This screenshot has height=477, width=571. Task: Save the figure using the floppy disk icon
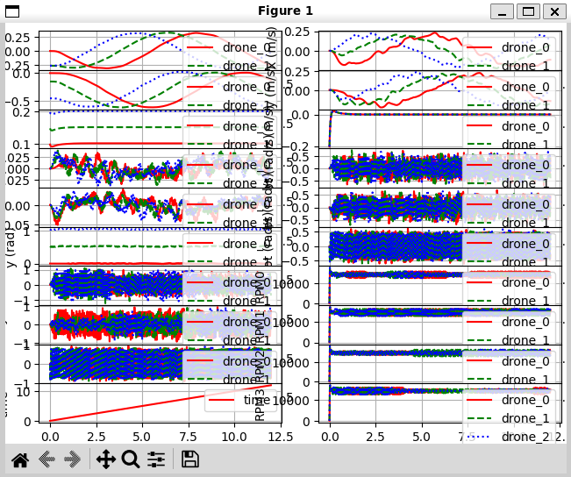pos(189,459)
